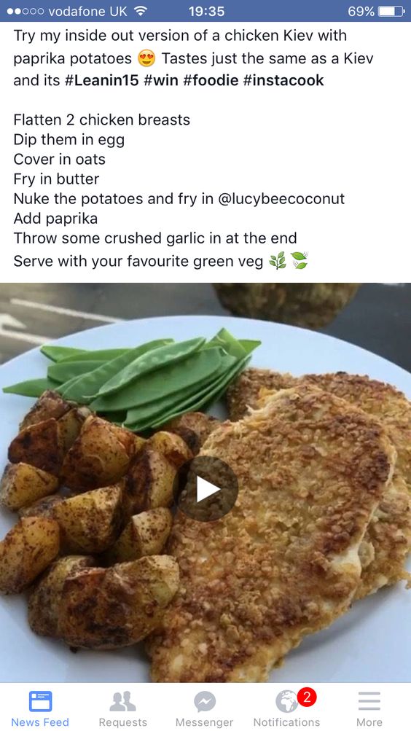Tap the #win hashtag
The width and height of the screenshot is (411, 731).
tap(161, 80)
